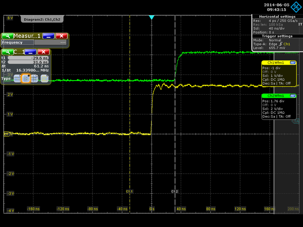Viewport: 303px width, 227px height.
Task: Select the Ch2Wfm1 waveform label
Action: pos(275,96)
